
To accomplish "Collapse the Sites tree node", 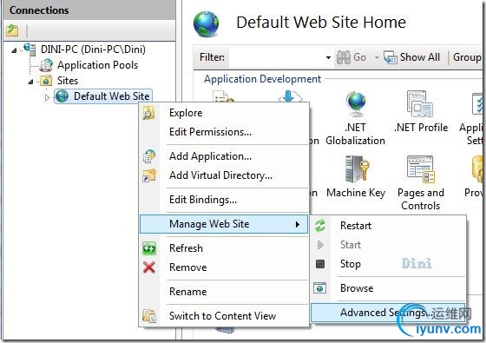I will [x=30, y=82].
